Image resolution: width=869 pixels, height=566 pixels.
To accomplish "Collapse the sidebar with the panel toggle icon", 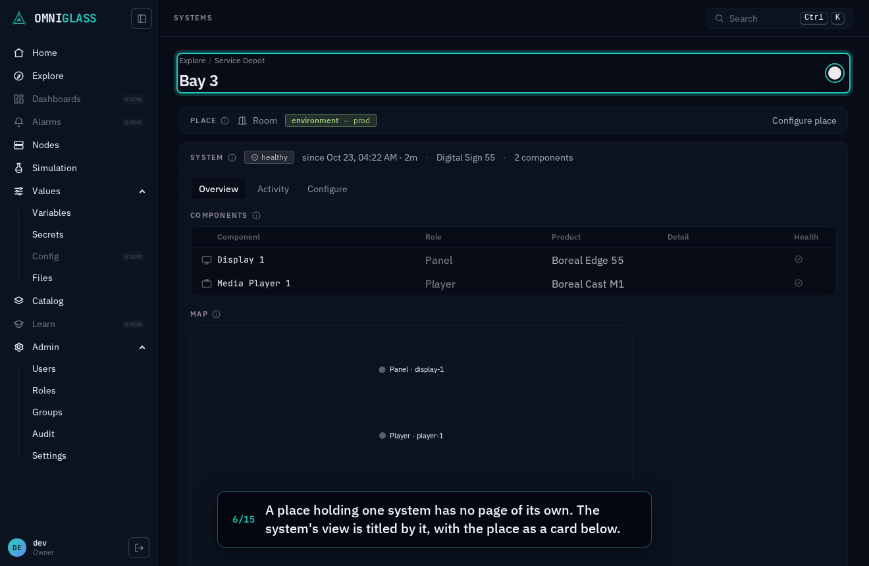I will tap(142, 18).
